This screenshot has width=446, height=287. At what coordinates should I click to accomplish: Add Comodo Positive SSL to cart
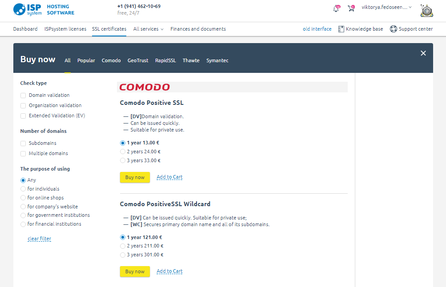click(169, 177)
